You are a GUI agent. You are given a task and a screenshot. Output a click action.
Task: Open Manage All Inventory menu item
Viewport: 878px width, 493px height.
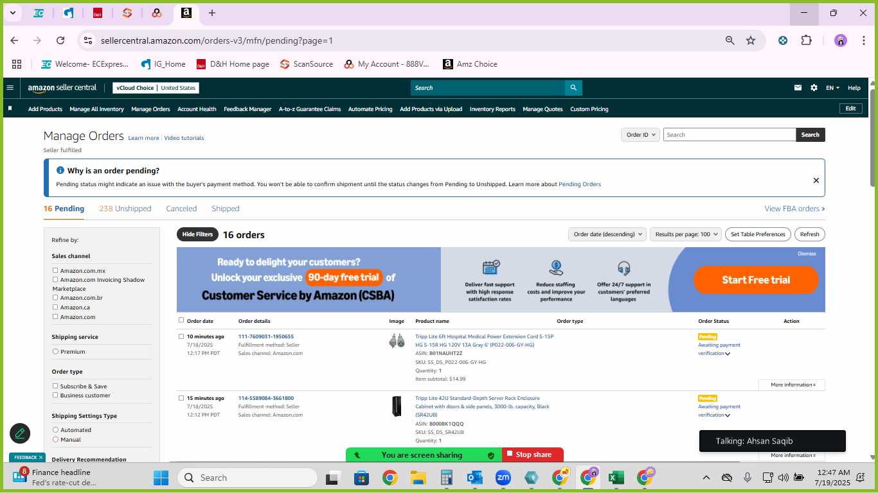[x=96, y=109]
